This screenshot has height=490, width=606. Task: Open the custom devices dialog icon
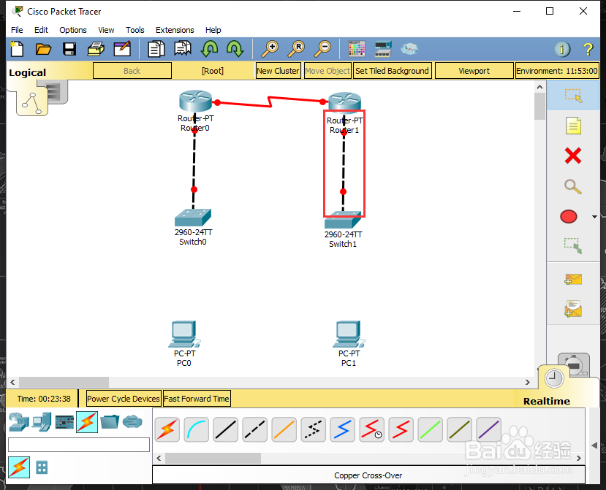(x=383, y=49)
